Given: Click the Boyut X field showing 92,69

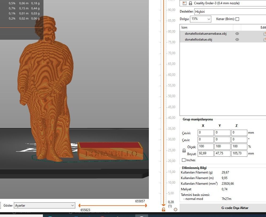Looking at the screenshot, I should click(206, 153).
